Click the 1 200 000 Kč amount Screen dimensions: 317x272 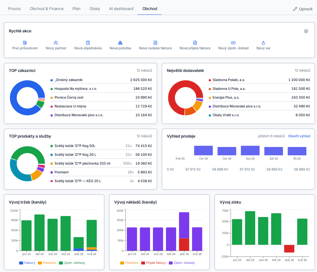click(299, 80)
